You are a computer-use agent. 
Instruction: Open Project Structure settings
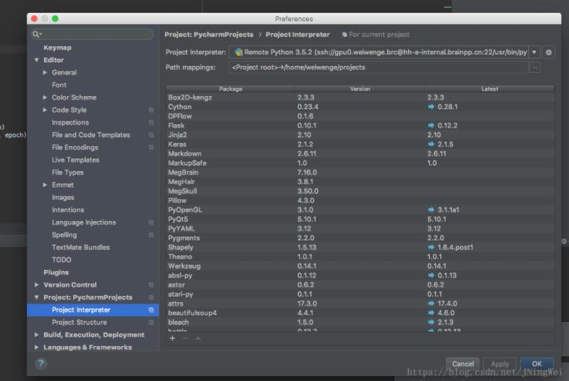[x=79, y=323]
